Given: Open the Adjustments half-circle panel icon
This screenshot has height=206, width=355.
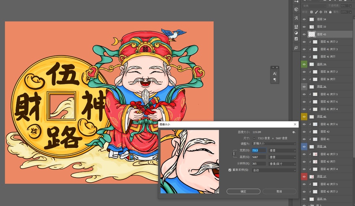Looking at the screenshot, I should click(296, 33).
